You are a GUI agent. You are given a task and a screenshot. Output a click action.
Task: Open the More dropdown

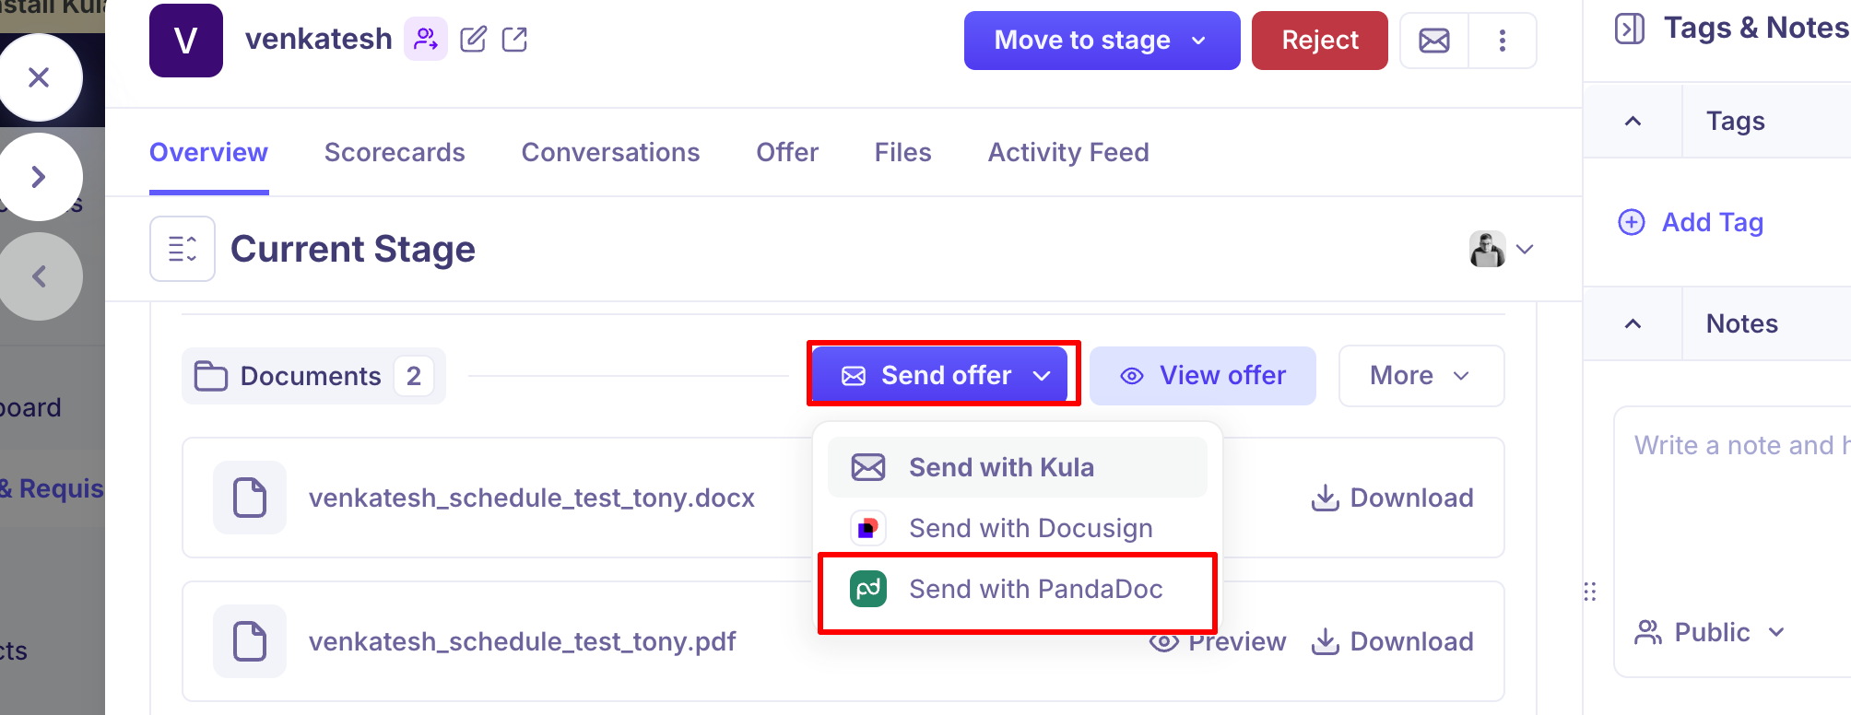pyautogui.click(x=1420, y=375)
